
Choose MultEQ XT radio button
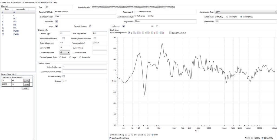227,17
